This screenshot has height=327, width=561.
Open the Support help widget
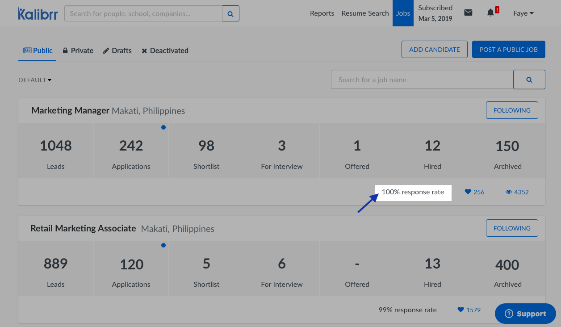tap(525, 314)
